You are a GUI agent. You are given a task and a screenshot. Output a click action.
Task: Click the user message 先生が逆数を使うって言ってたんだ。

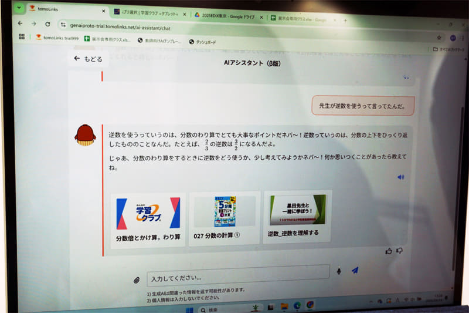[363, 106]
